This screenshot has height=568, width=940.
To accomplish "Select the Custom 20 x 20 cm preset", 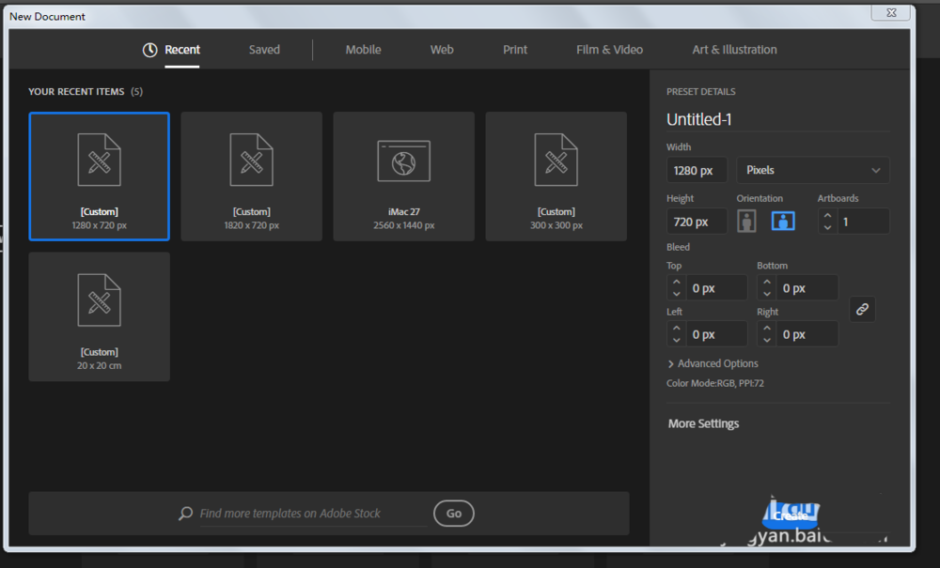I will 100,316.
